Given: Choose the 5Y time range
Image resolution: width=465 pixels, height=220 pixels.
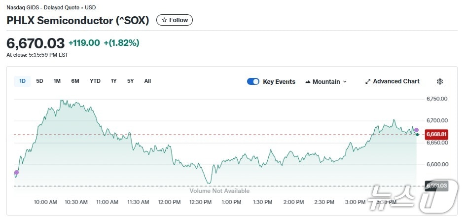Looking at the screenshot, I should coord(131,81).
